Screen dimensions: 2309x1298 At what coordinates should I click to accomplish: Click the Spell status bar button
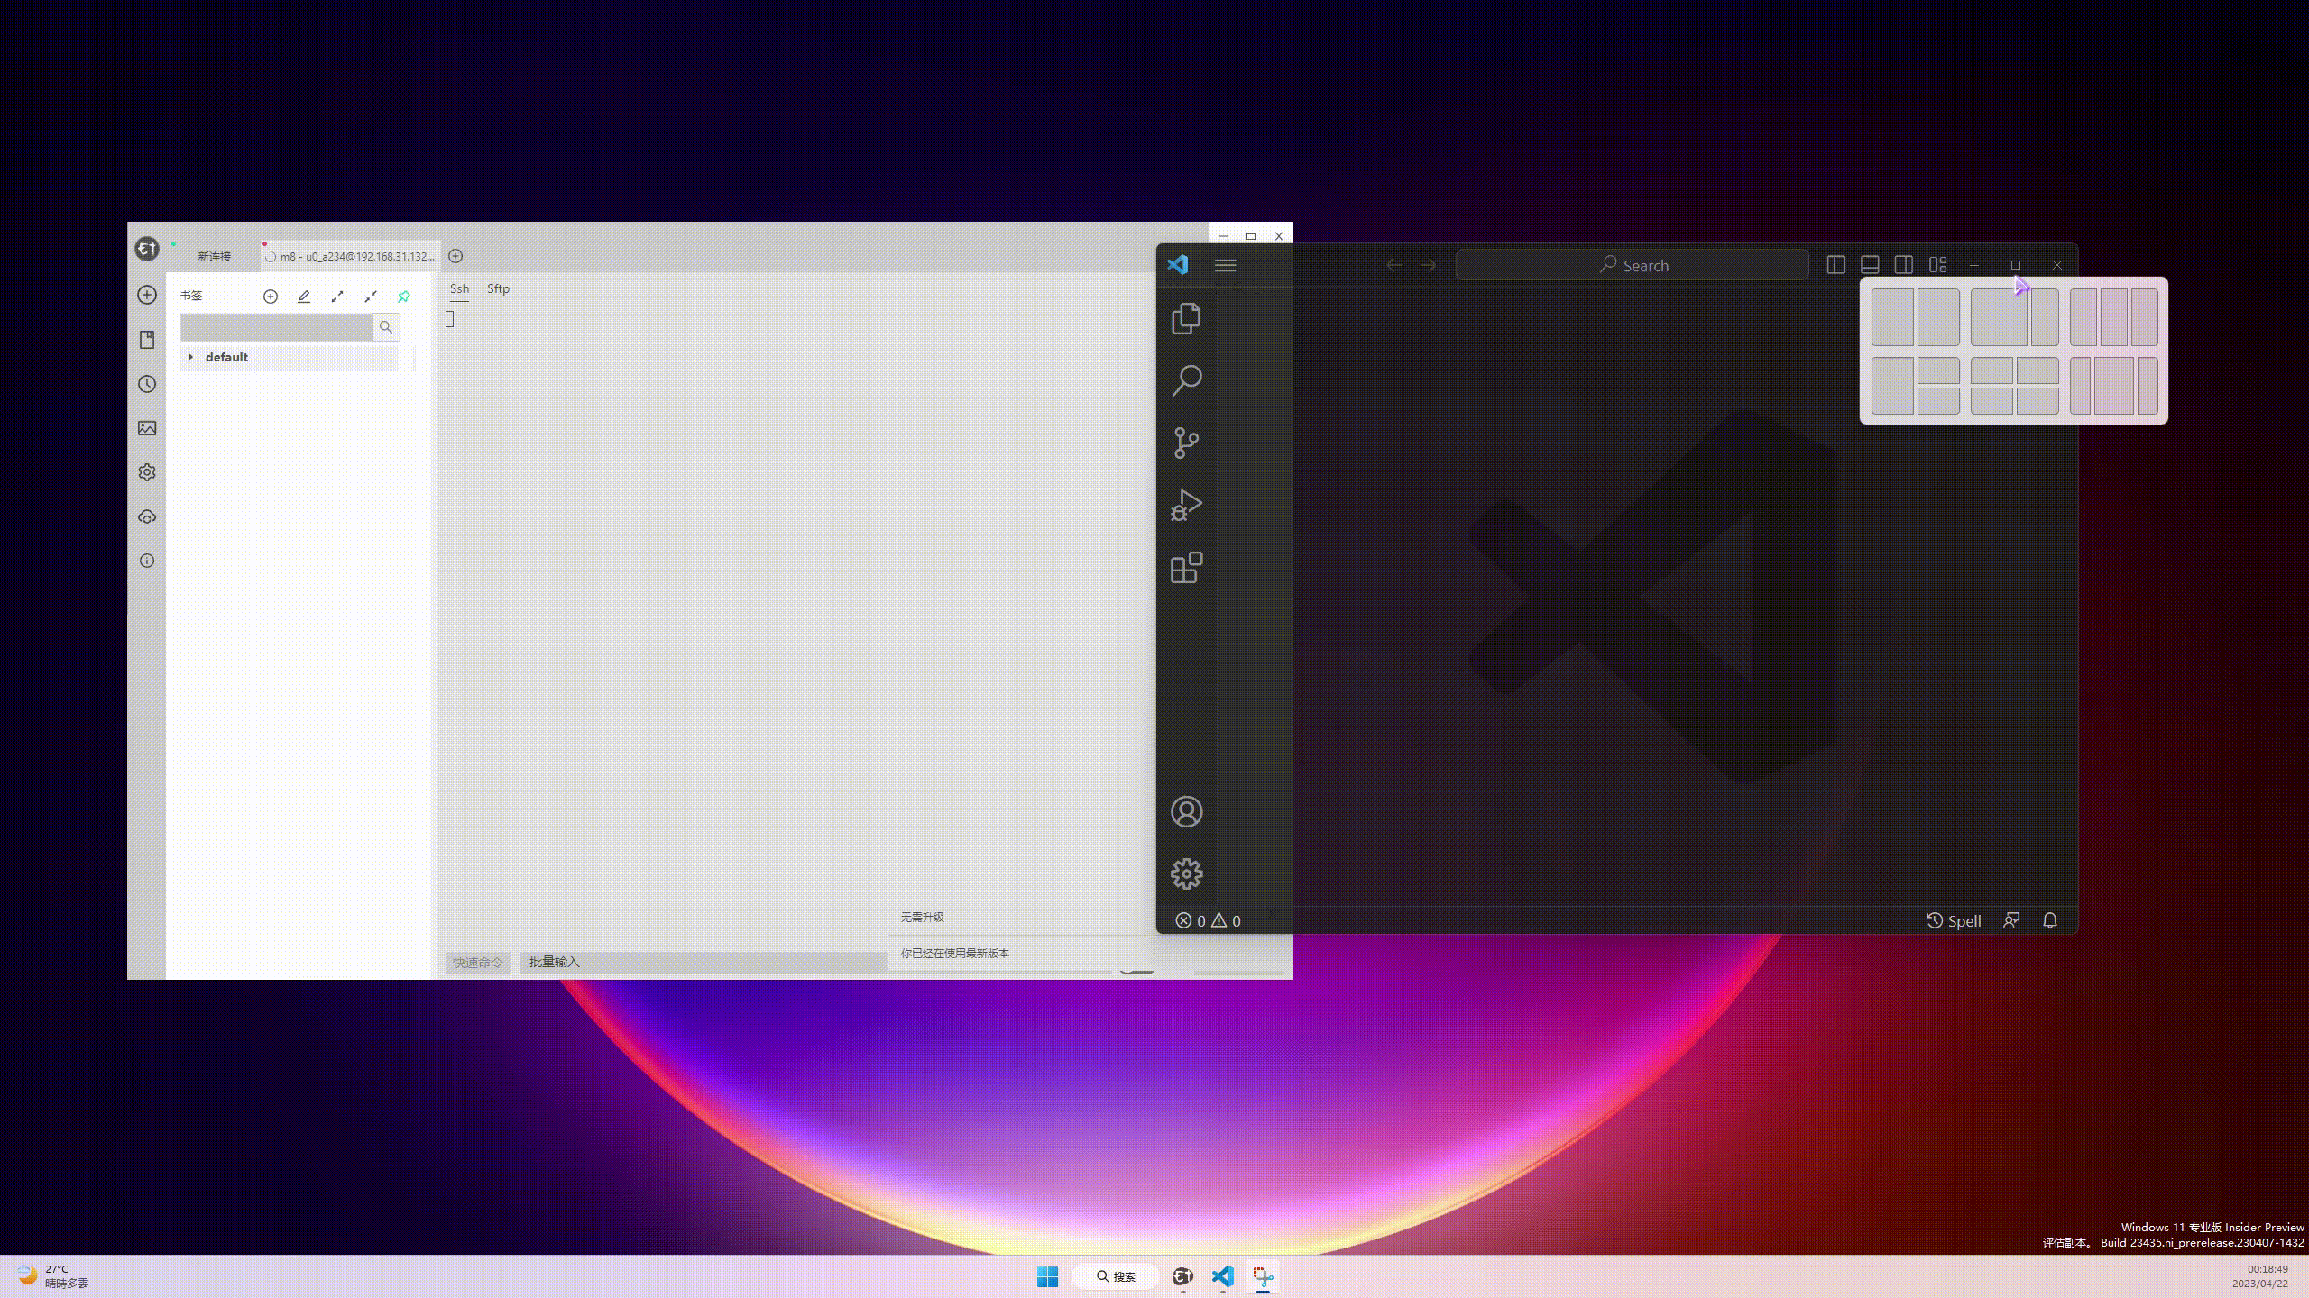[1954, 920]
